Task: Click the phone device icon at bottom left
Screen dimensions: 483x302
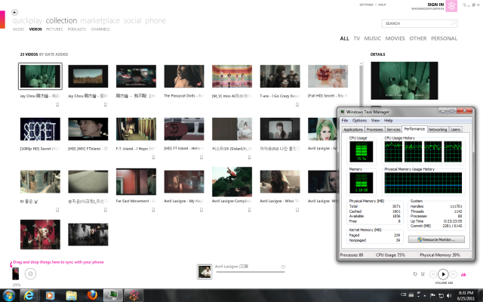Action: (15, 273)
